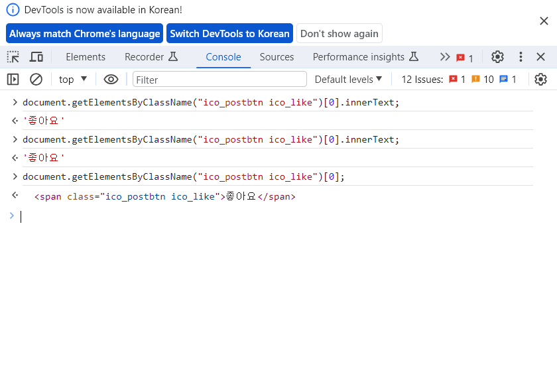Click the span ico_postbtn ico_like element output
The image size is (557, 380).
pos(165,196)
